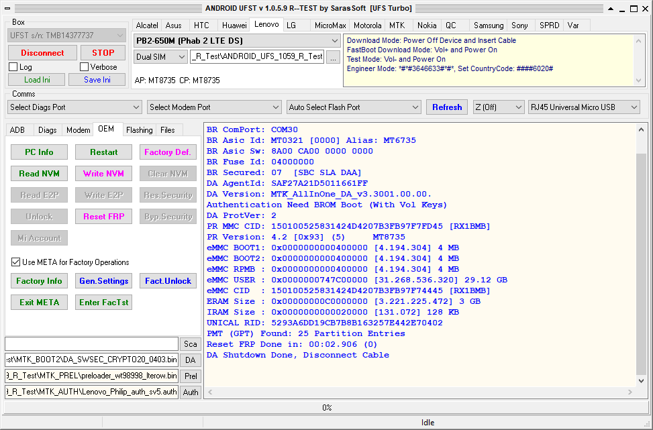Screen dimensions: 653x430
Task: Click the Read NVM button
Action: (39, 174)
